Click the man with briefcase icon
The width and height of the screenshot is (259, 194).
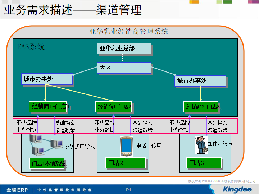(201, 145)
